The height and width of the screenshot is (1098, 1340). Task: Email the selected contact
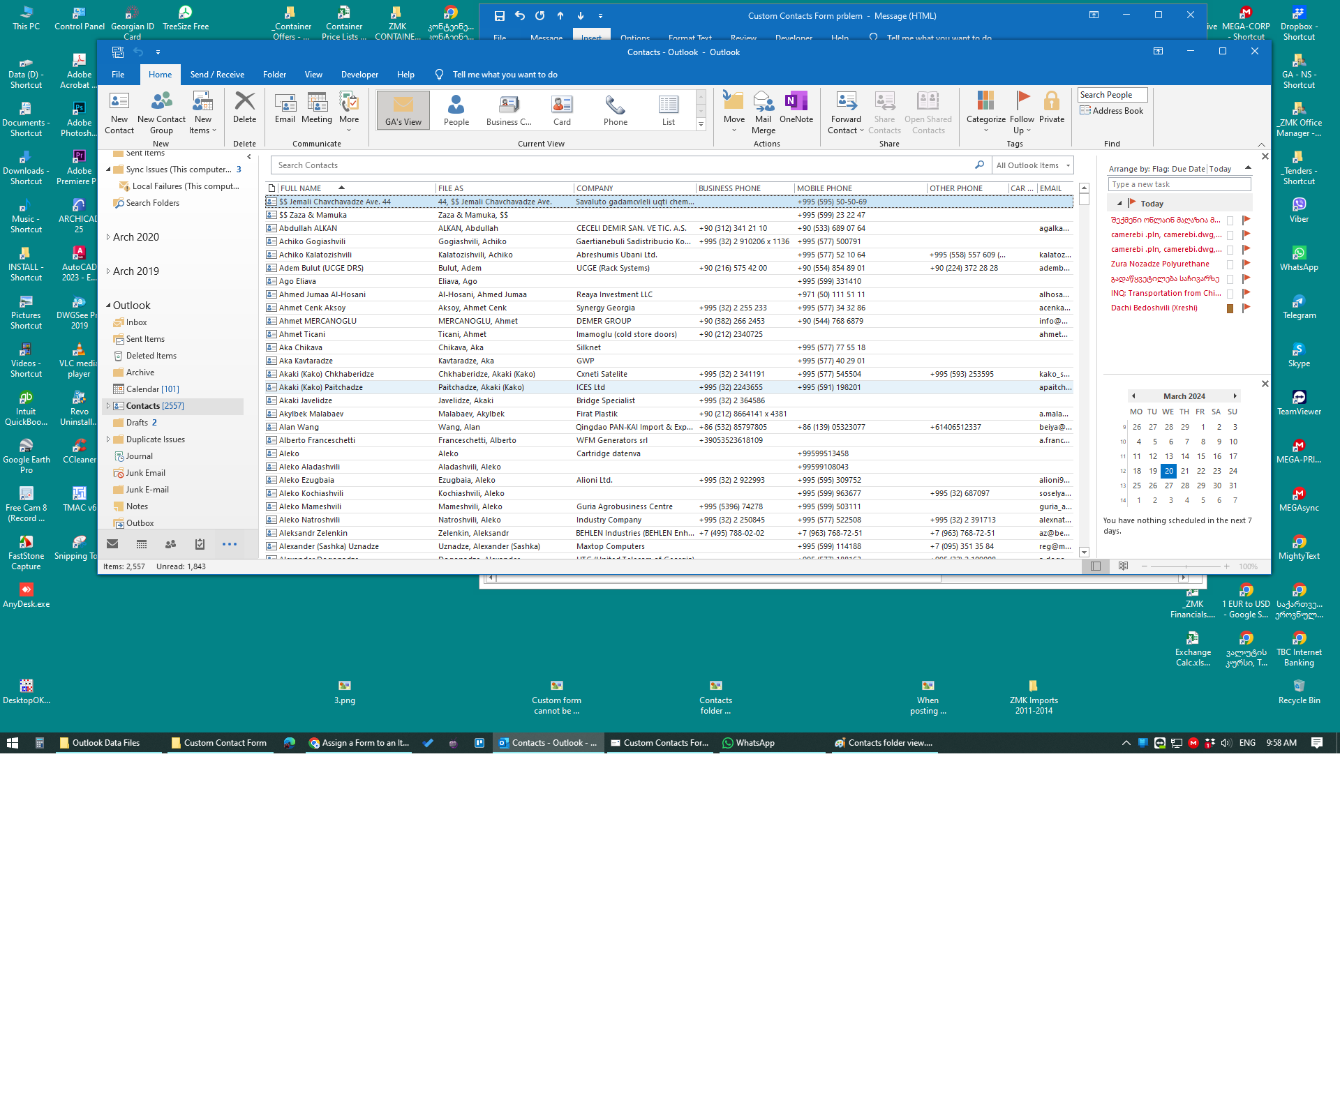(x=285, y=108)
